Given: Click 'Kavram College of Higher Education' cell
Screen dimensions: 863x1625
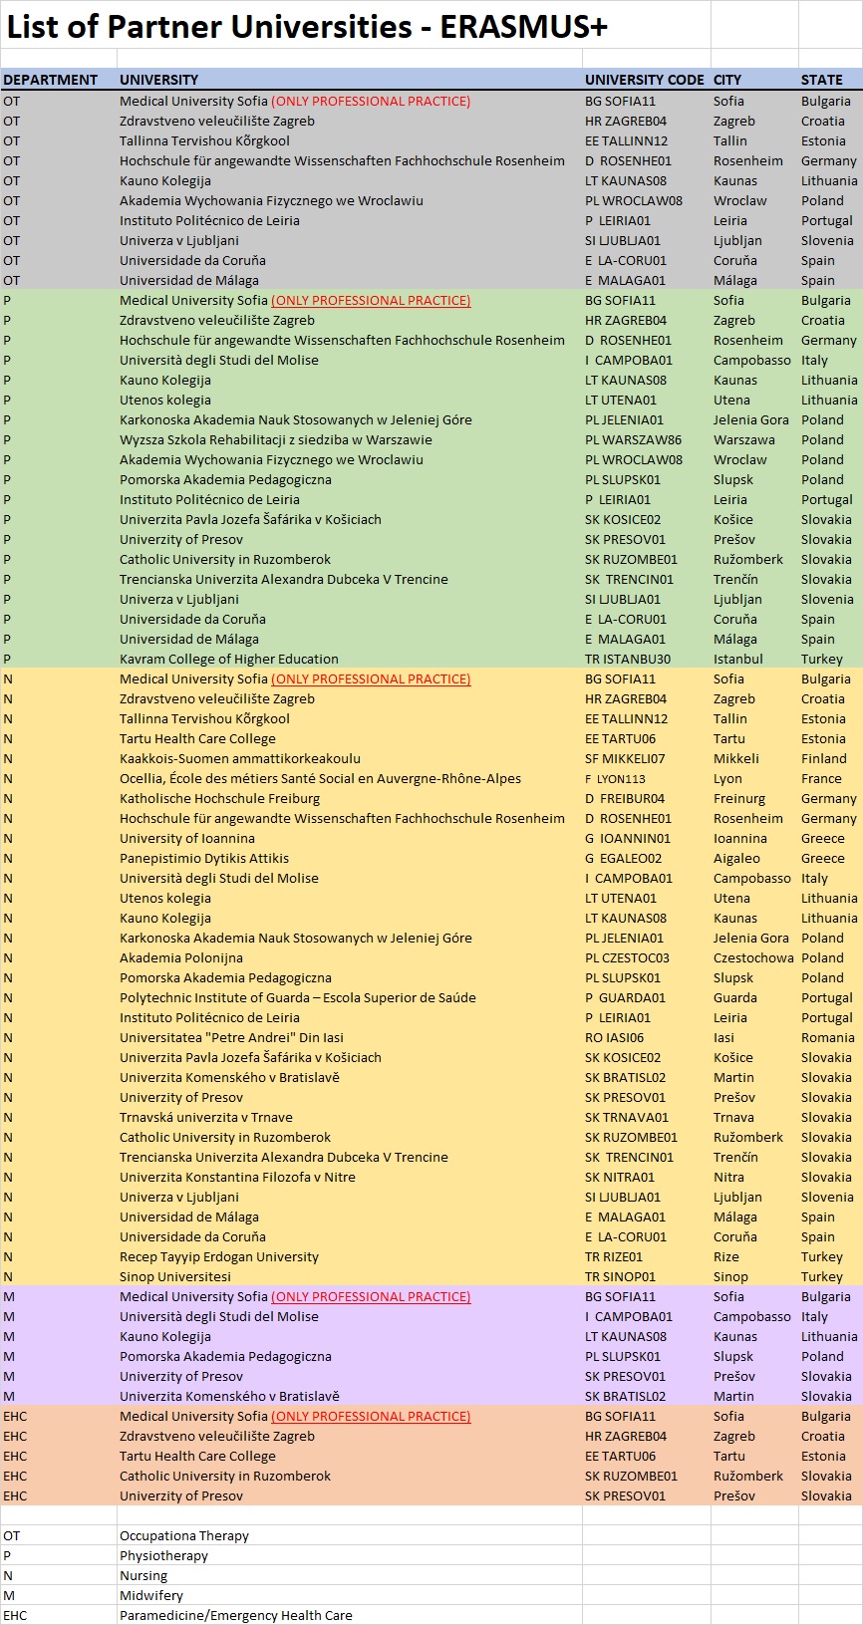Looking at the screenshot, I should pos(229,659).
